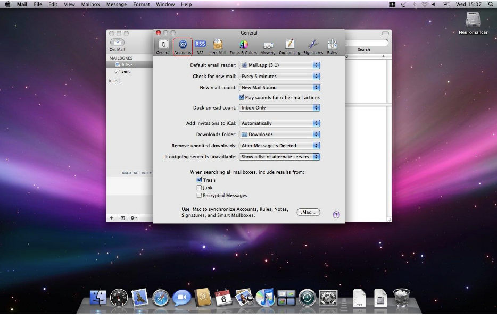Click the Mail stamp icon in the Dock
497x320 pixels.
pos(140,298)
